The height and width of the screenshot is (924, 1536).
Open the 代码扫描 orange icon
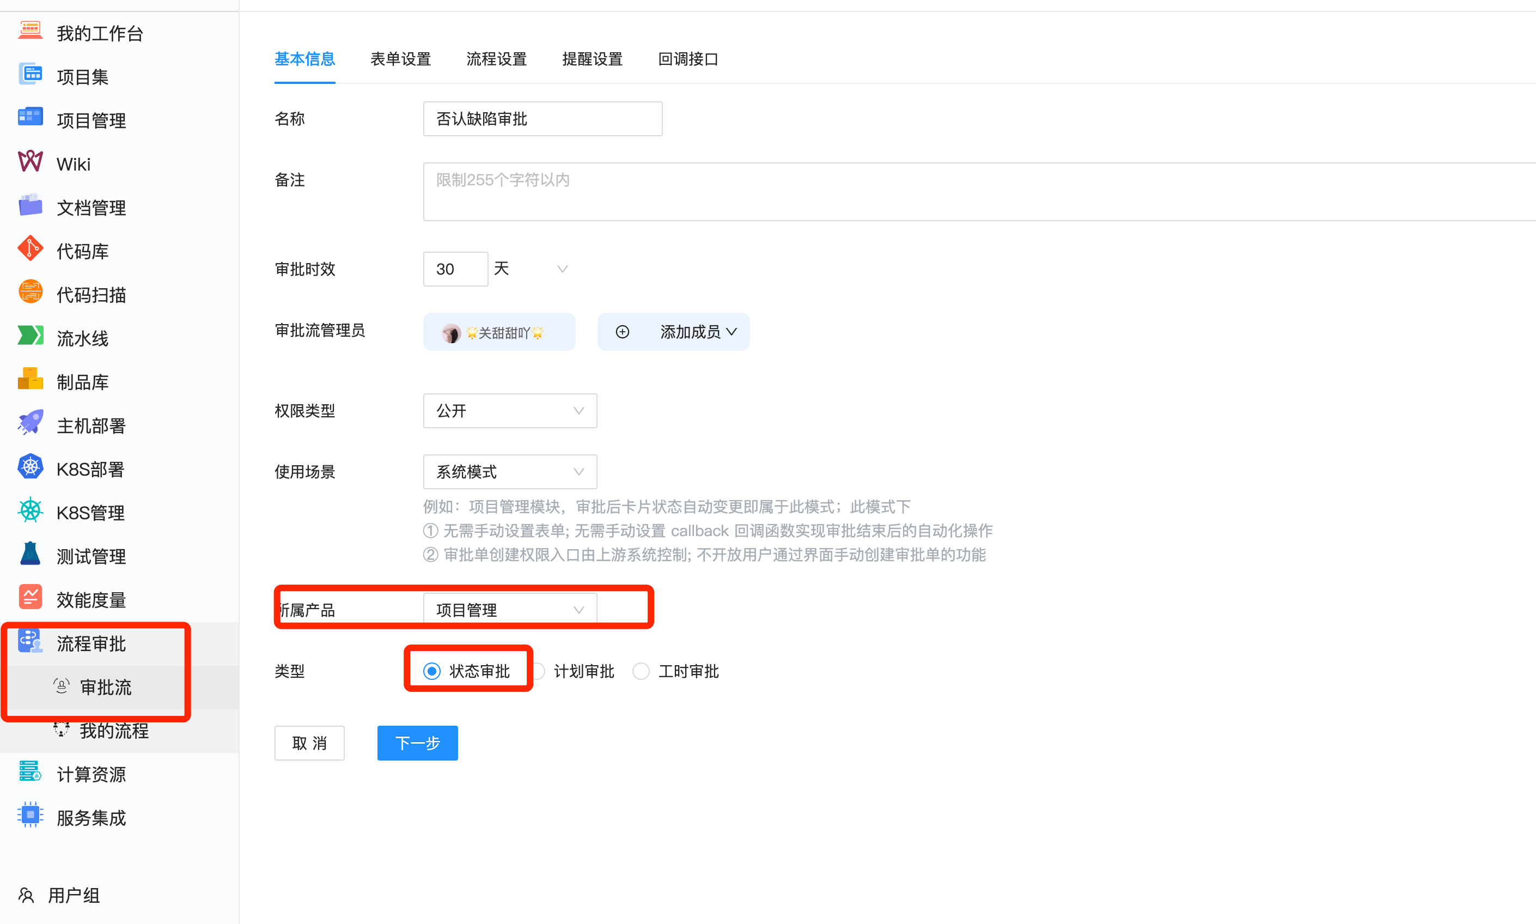[30, 293]
